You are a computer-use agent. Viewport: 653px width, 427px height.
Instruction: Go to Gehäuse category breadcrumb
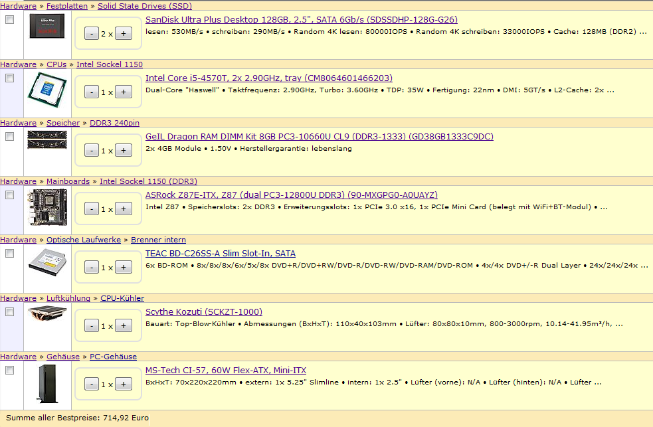click(63, 357)
